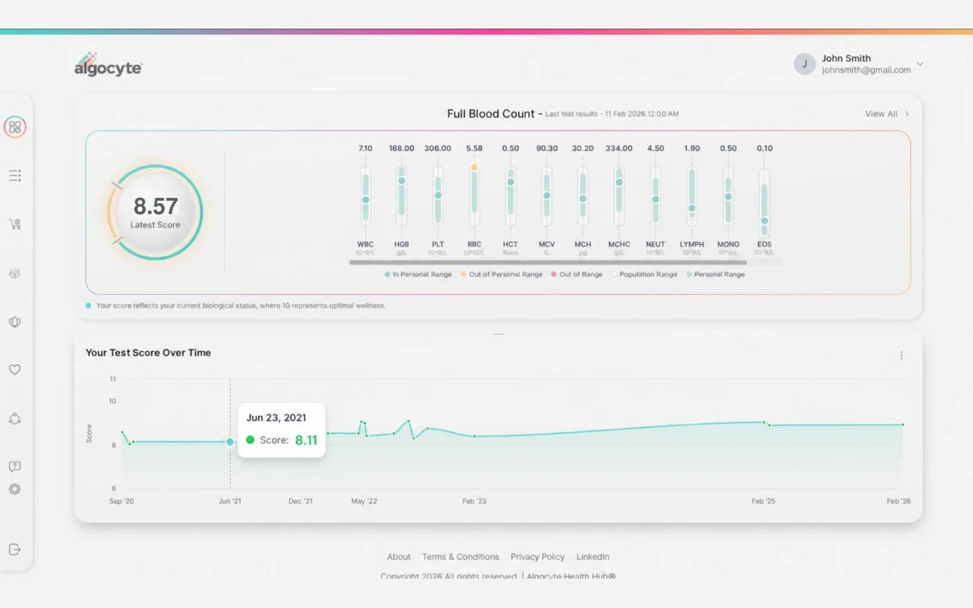Click the J user avatar

click(805, 64)
